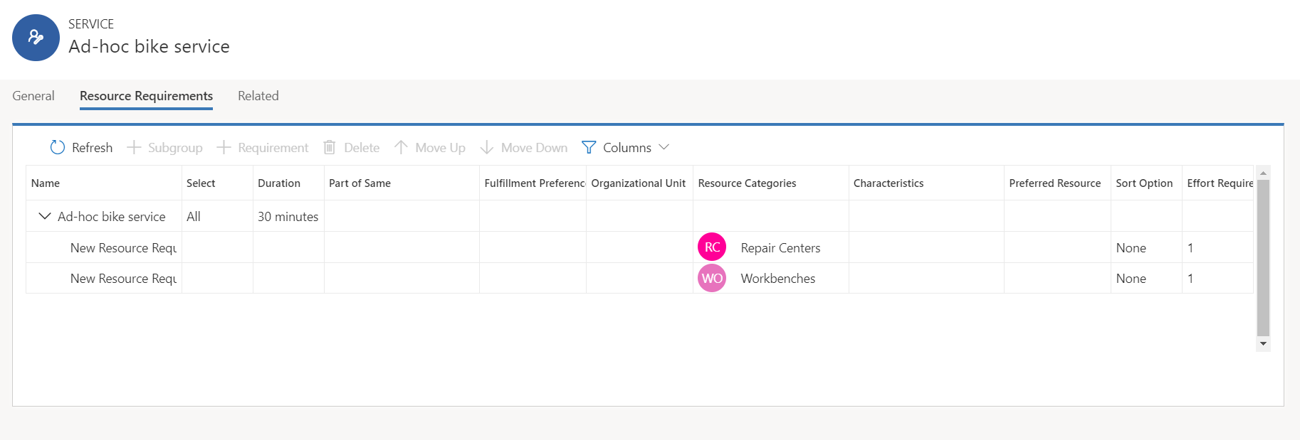
Task: Click the 30 minutes duration cell
Action: tap(288, 217)
